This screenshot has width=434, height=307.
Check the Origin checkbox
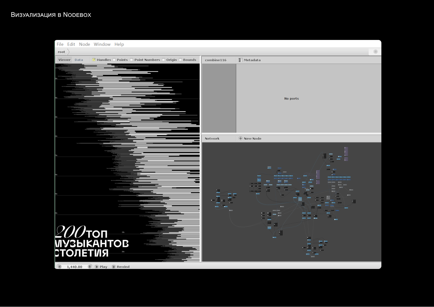[164, 60]
